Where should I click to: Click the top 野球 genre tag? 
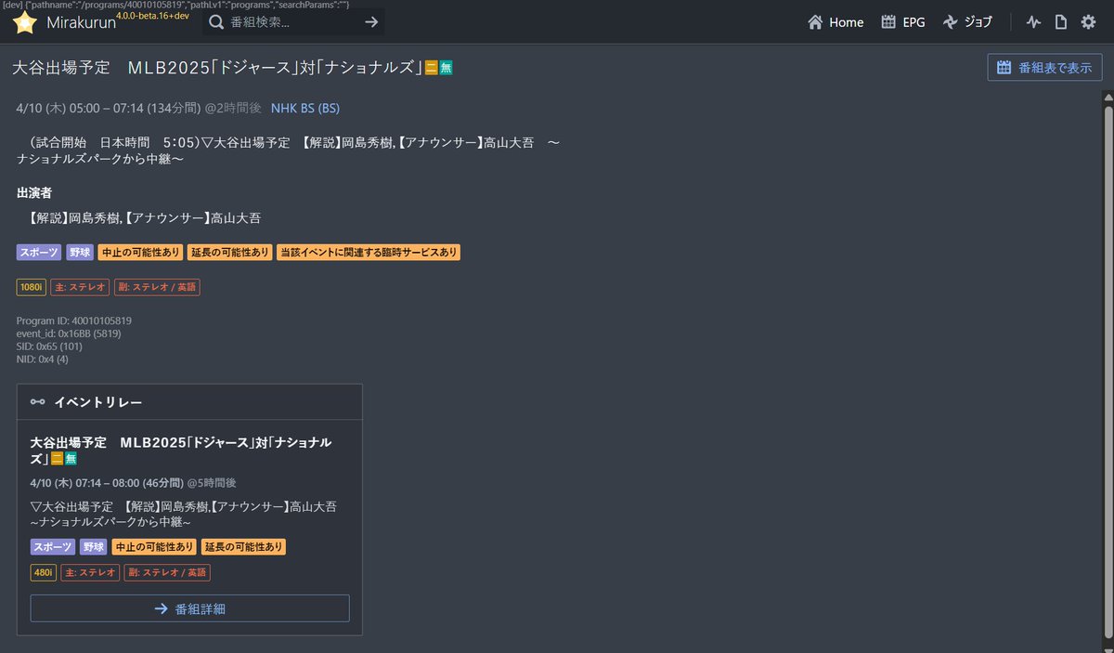click(x=80, y=253)
